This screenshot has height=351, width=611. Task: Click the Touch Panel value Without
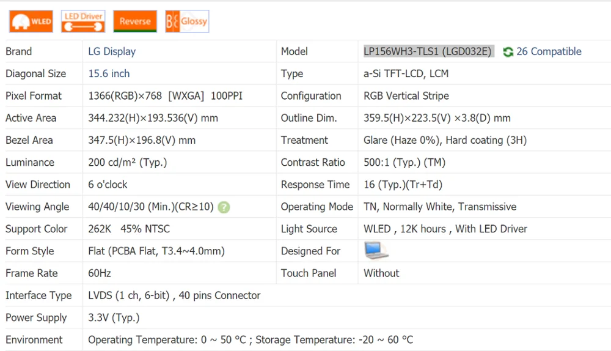[381, 273]
